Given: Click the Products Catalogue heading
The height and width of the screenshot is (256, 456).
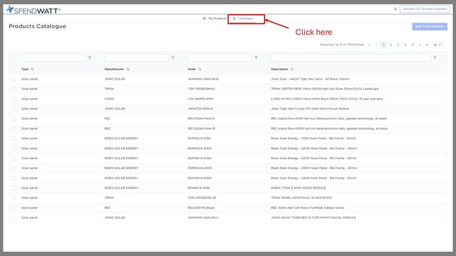Looking at the screenshot, I should tap(37, 26).
